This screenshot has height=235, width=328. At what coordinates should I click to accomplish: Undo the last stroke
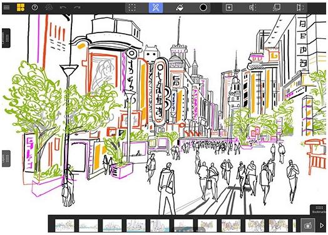click(63, 7)
